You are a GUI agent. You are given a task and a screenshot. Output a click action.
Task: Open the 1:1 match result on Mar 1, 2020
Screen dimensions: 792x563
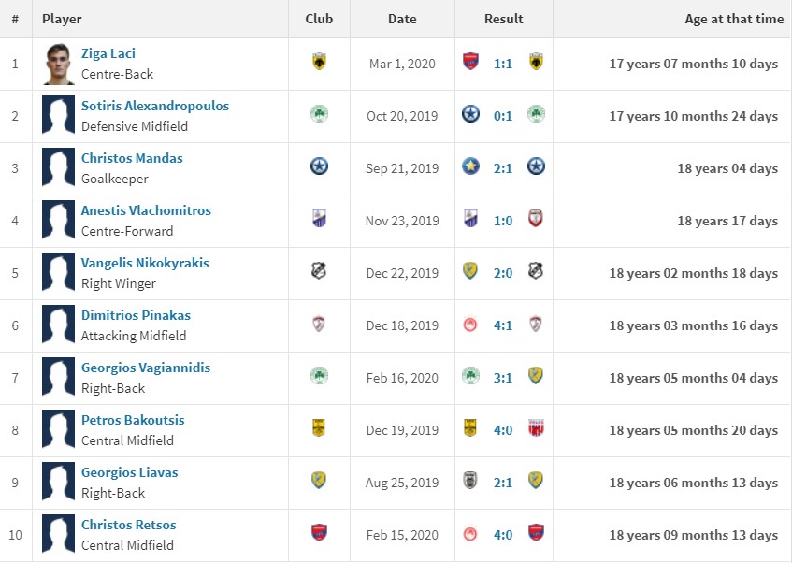(502, 64)
